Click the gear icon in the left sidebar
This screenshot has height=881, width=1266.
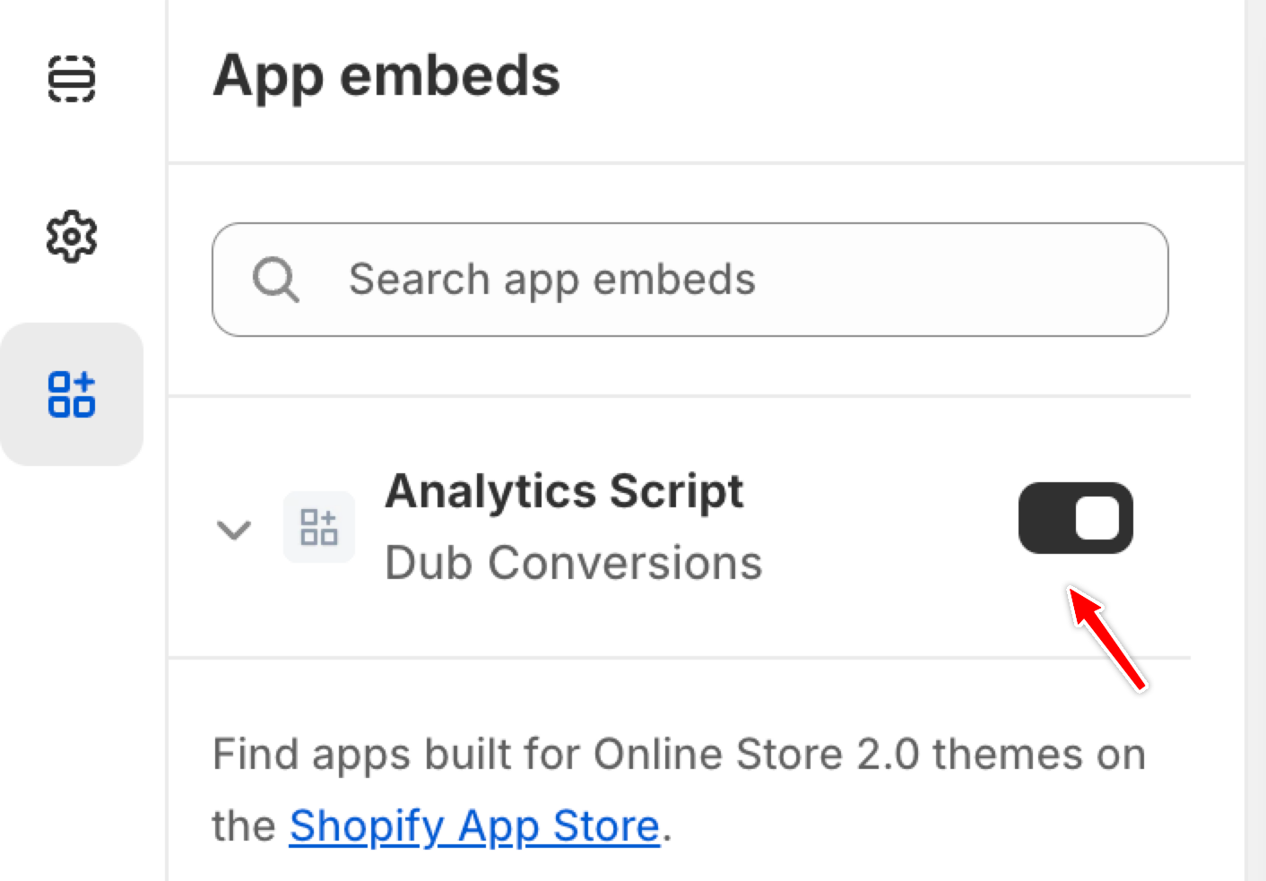[73, 237]
